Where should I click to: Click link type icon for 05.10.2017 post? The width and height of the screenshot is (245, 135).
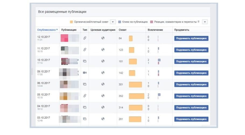(85, 96)
